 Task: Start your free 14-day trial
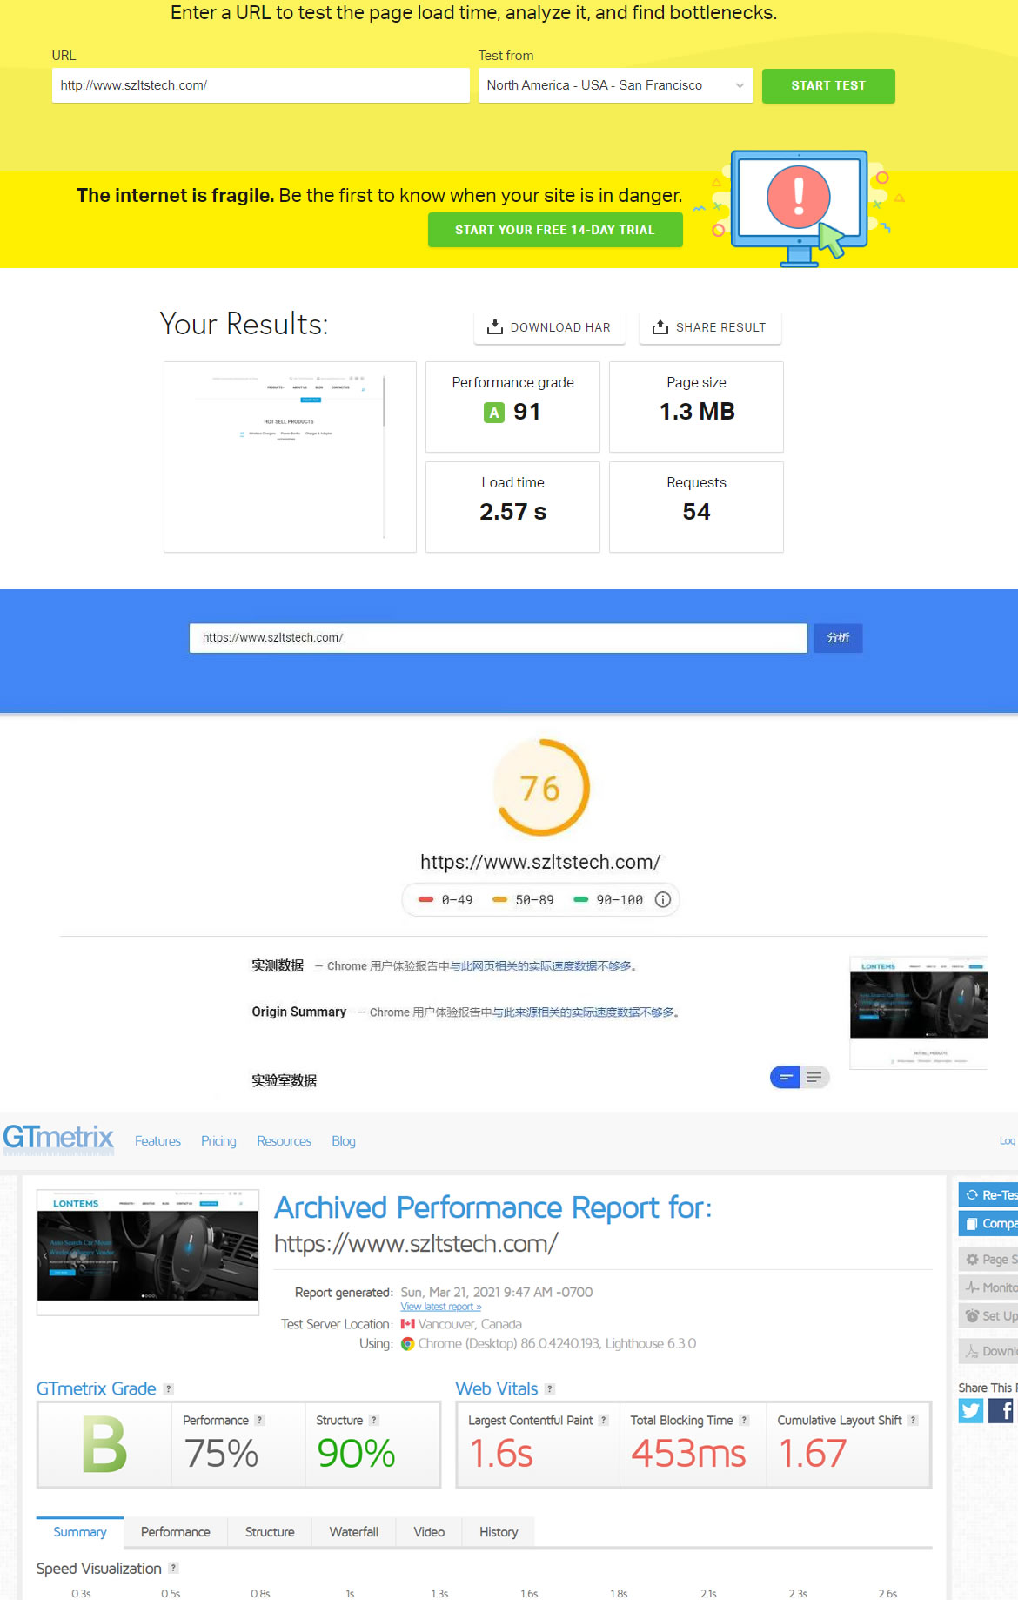[x=555, y=230]
